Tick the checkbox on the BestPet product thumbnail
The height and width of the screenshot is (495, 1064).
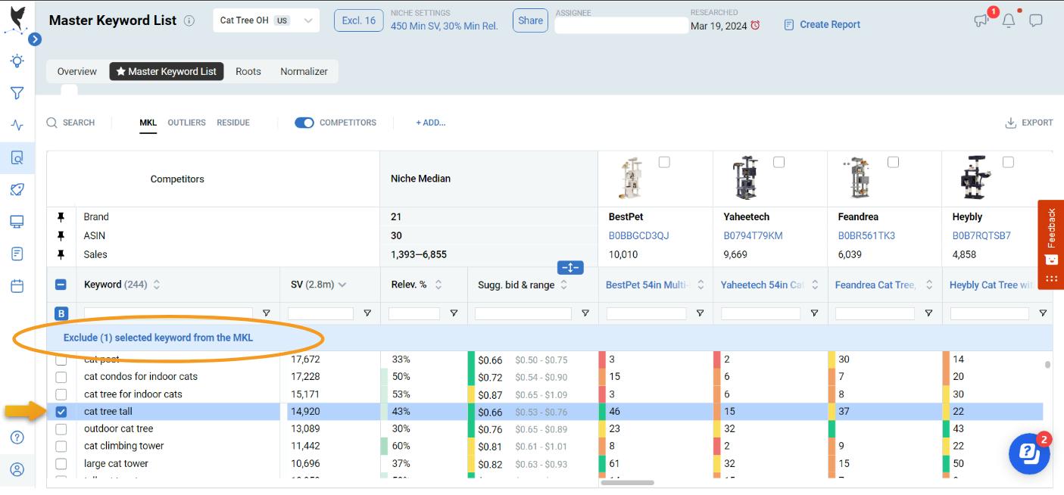(664, 162)
